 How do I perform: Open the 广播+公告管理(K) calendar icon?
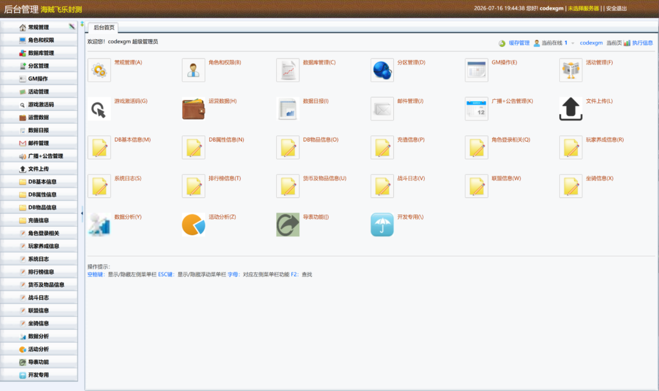[477, 109]
